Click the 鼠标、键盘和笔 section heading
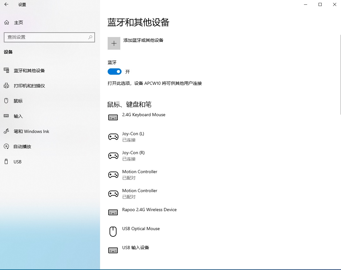The image size is (341, 270). [x=129, y=104]
